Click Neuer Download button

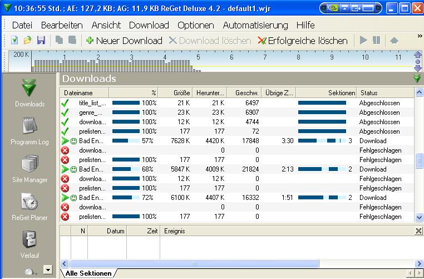[125, 41]
